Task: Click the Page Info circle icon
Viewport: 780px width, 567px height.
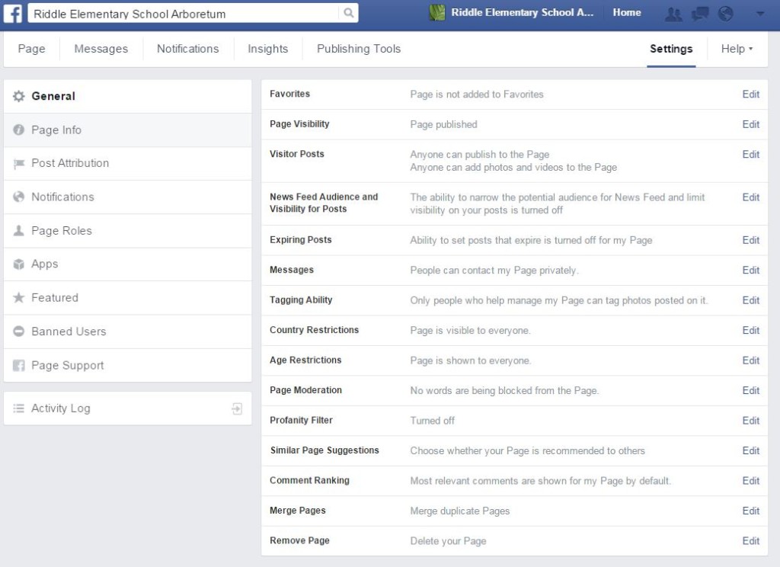Action: 18,130
